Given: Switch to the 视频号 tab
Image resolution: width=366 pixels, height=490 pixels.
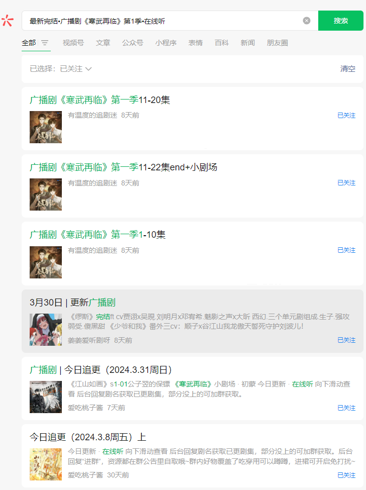Looking at the screenshot, I should pyautogui.click(x=73, y=43).
